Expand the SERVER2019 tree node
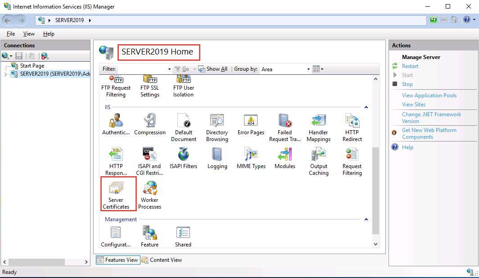This screenshot has width=479, height=278. (5, 74)
